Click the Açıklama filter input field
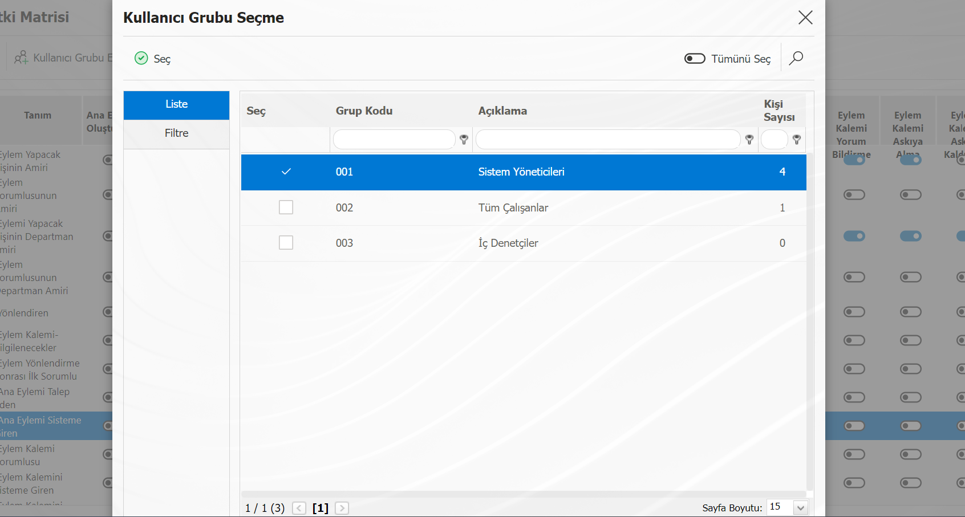 [x=608, y=140]
